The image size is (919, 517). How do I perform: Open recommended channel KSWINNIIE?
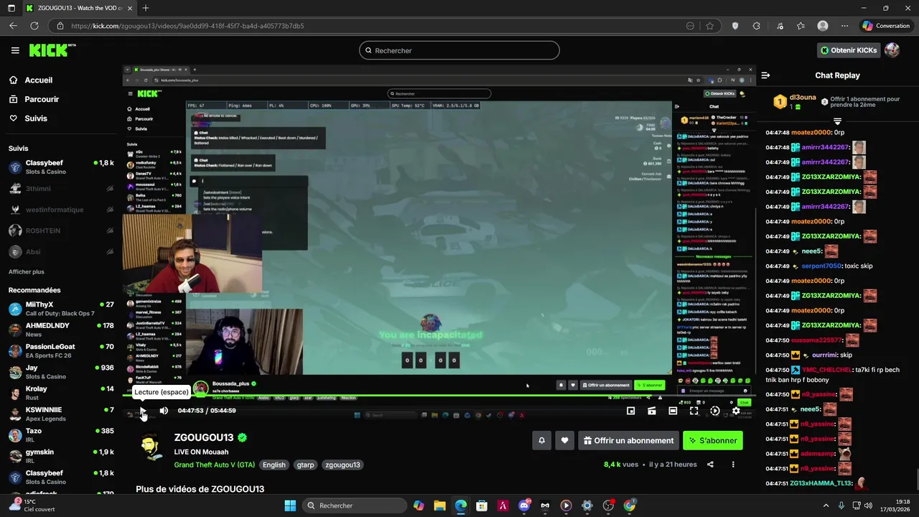pyautogui.click(x=61, y=414)
